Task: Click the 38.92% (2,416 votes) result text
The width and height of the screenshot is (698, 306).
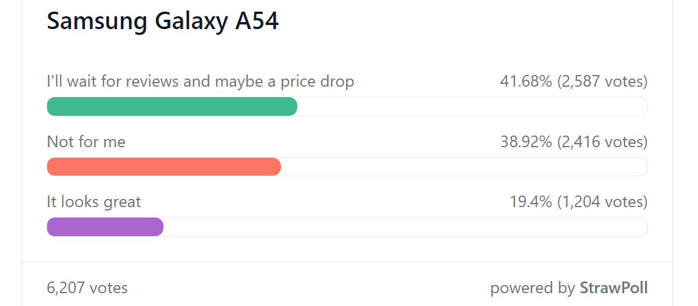Action: pos(574,141)
